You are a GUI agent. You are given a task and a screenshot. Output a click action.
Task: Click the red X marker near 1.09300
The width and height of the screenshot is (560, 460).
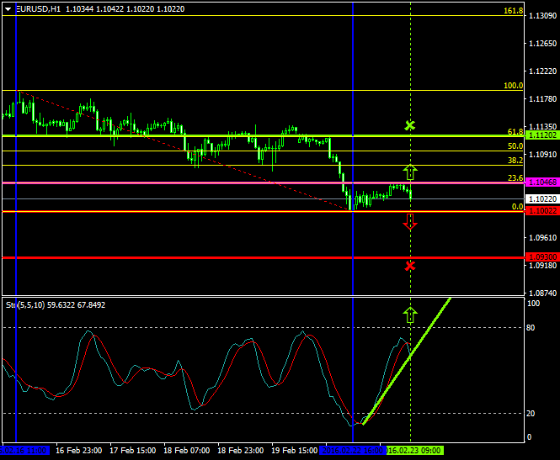[x=410, y=266]
